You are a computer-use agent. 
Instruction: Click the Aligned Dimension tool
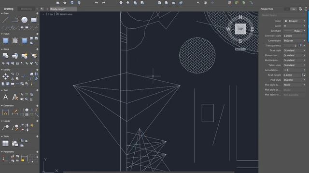click(x=15, y=112)
